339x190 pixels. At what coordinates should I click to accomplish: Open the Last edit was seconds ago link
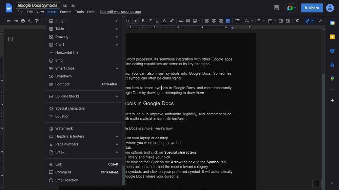tap(120, 11)
